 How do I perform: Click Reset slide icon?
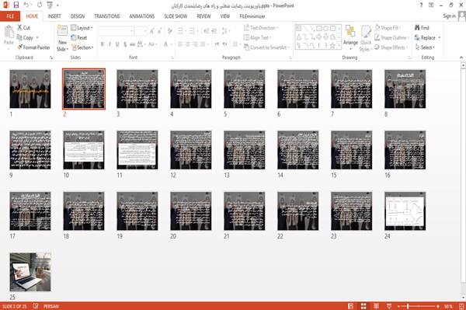(x=74, y=37)
